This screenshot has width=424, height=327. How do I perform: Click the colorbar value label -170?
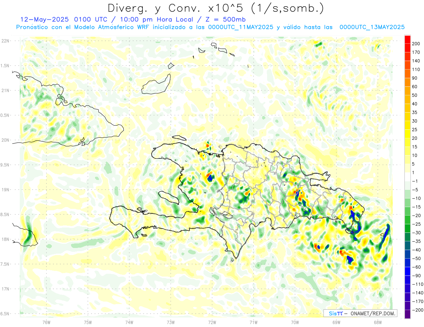pyautogui.click(x=417, y=301)
